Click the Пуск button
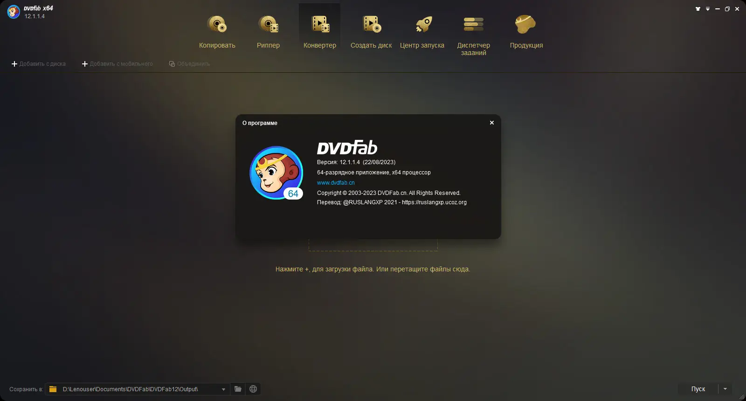This screenshot has width=746, height=401. coord(698,389)
